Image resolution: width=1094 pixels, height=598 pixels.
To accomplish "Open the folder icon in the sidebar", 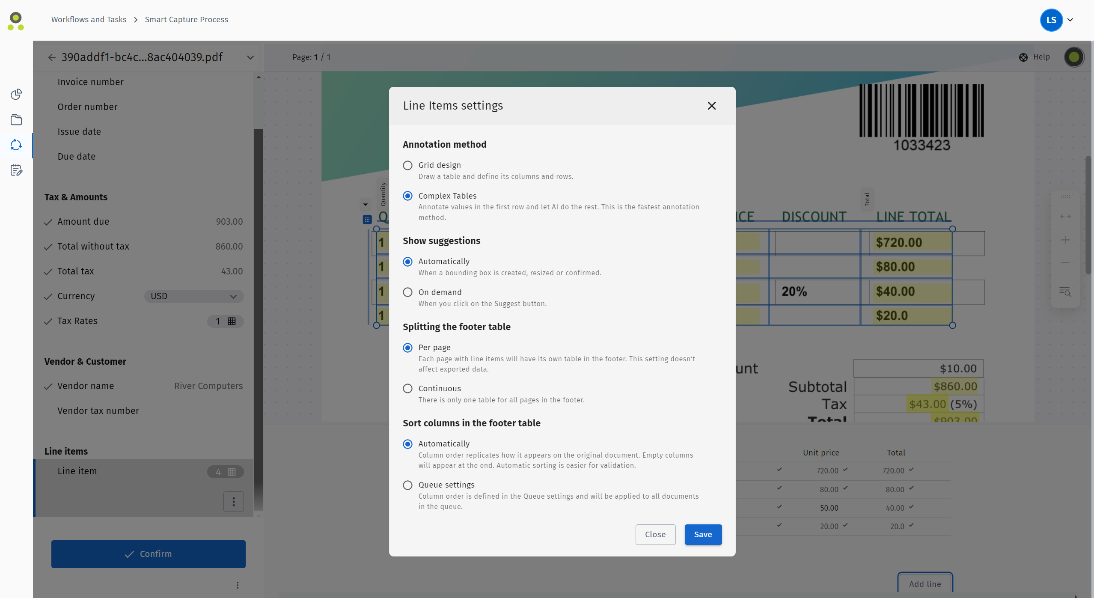I will click(x=16, y=120).
